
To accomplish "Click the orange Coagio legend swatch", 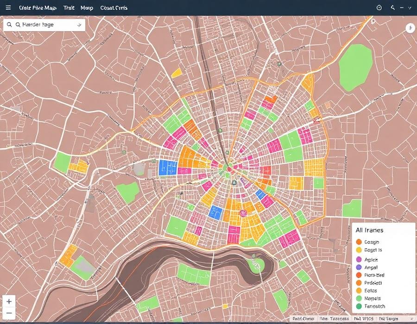I will pyautogui.click(x=359, y=242).
